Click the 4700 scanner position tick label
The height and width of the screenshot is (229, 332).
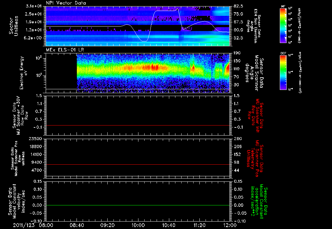pos(37,170)
